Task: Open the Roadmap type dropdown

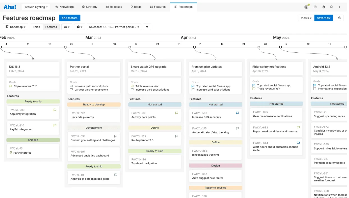Action: click(x=16, y=27)
